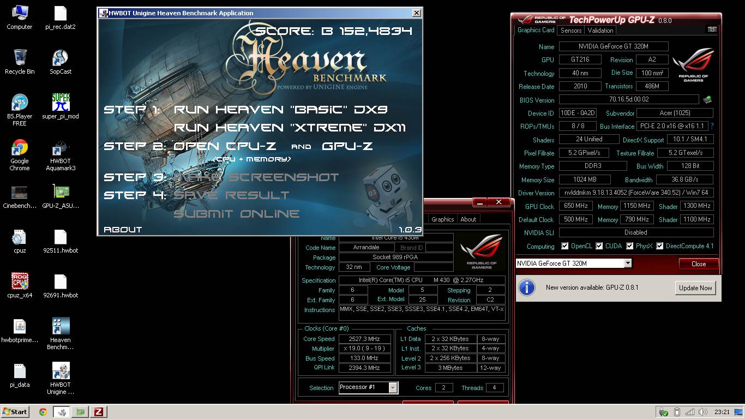This screenshot has height=419, width=745.
Task: Select the pi_rec.dat2 file icon
Action: tap(60, 17)
